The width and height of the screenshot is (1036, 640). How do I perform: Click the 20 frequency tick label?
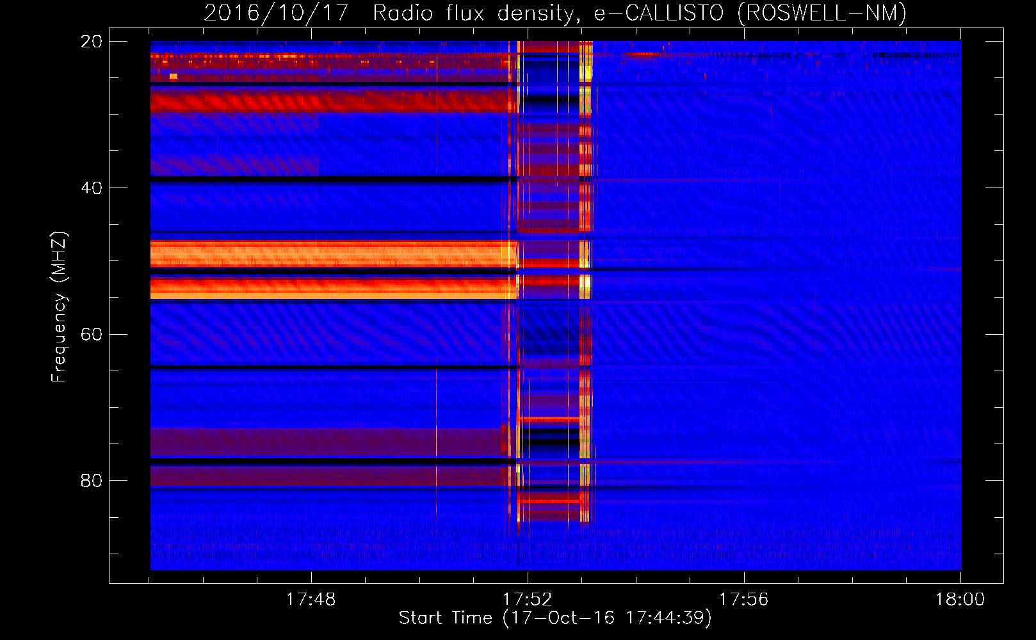[x=91, y=42]
